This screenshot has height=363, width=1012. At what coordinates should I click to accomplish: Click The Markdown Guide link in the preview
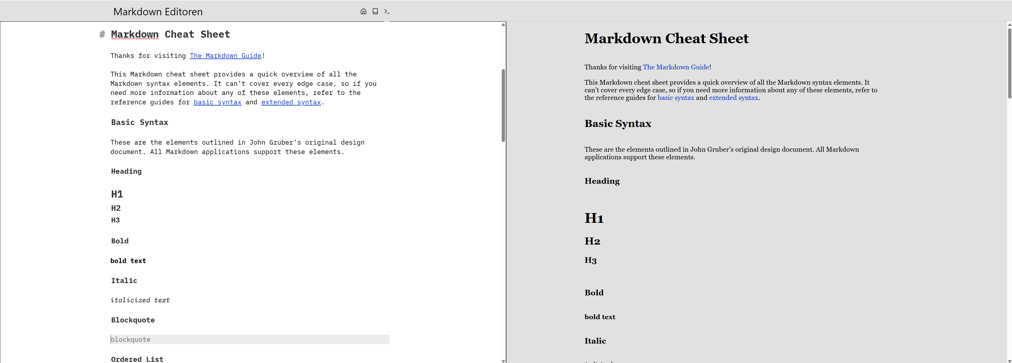coord(677,67)
